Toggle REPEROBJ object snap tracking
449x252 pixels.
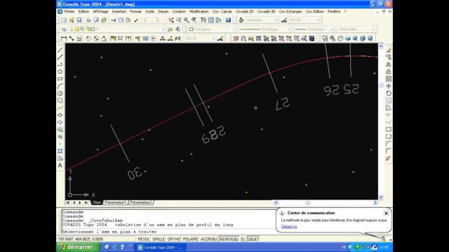point(229,239)
